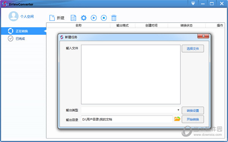Click the 新建 label in toolbar
The width and height of the screenshot is (228, 142).
[x=61, y=18]
